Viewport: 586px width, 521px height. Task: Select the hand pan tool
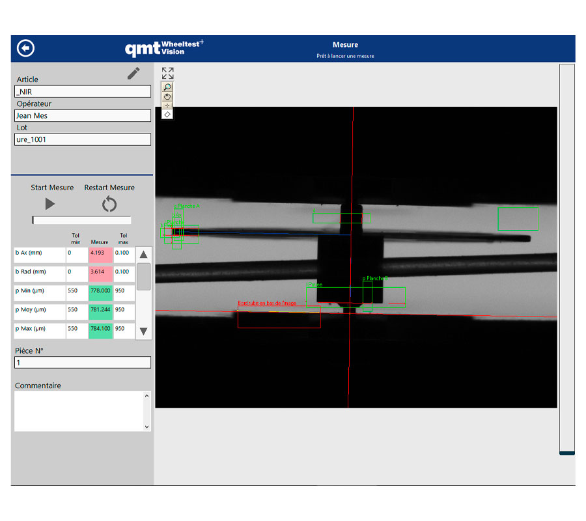click(167, 96)
